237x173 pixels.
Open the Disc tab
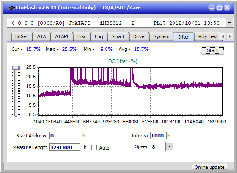tap(82, 36)
